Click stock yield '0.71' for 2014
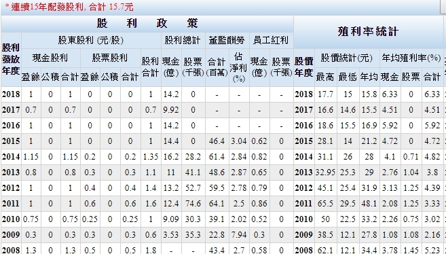 pyautogui.click(x=411, y=157)
